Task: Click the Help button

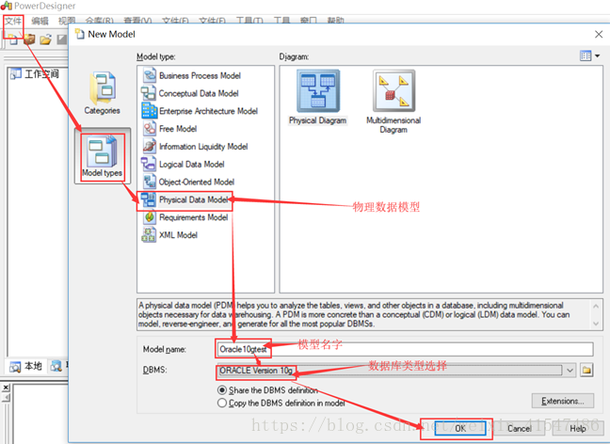Action: 578,428
